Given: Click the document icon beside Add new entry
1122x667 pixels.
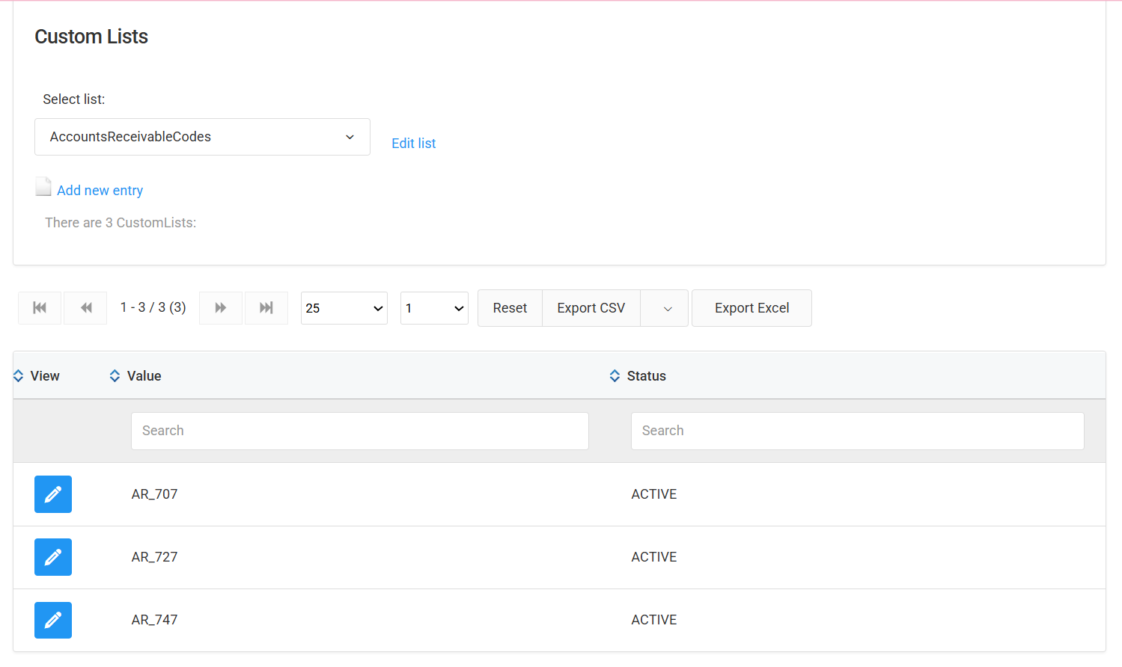Looking at the screenshot, I should click(43, 187).
